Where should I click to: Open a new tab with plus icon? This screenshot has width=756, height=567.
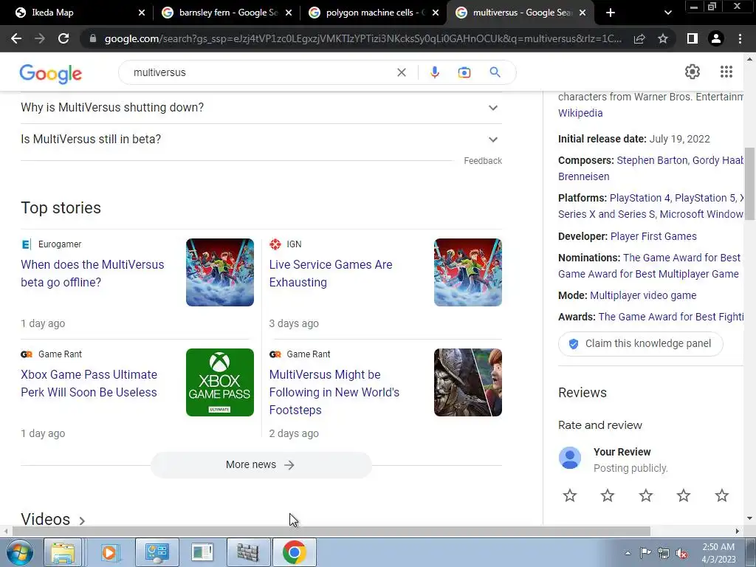coord(611,13)
